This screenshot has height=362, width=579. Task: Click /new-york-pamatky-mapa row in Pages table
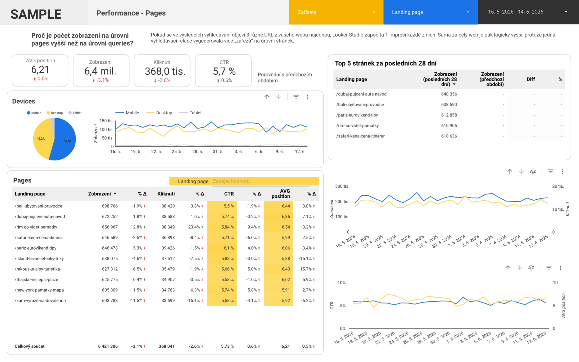point(165,290)
